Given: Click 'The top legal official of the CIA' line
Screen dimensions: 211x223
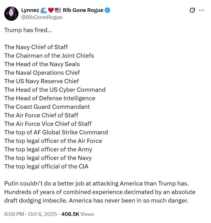Looking at the screenshot, I should 46,166.
